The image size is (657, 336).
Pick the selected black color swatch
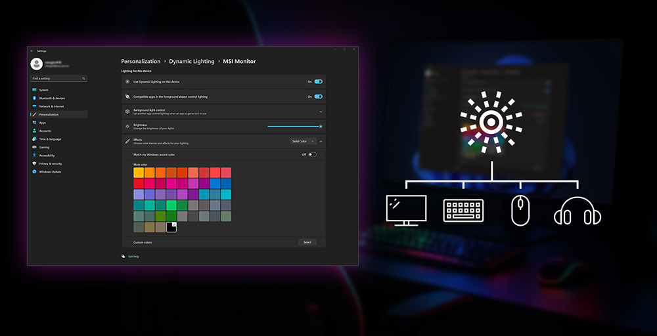(x=171, y=227)
